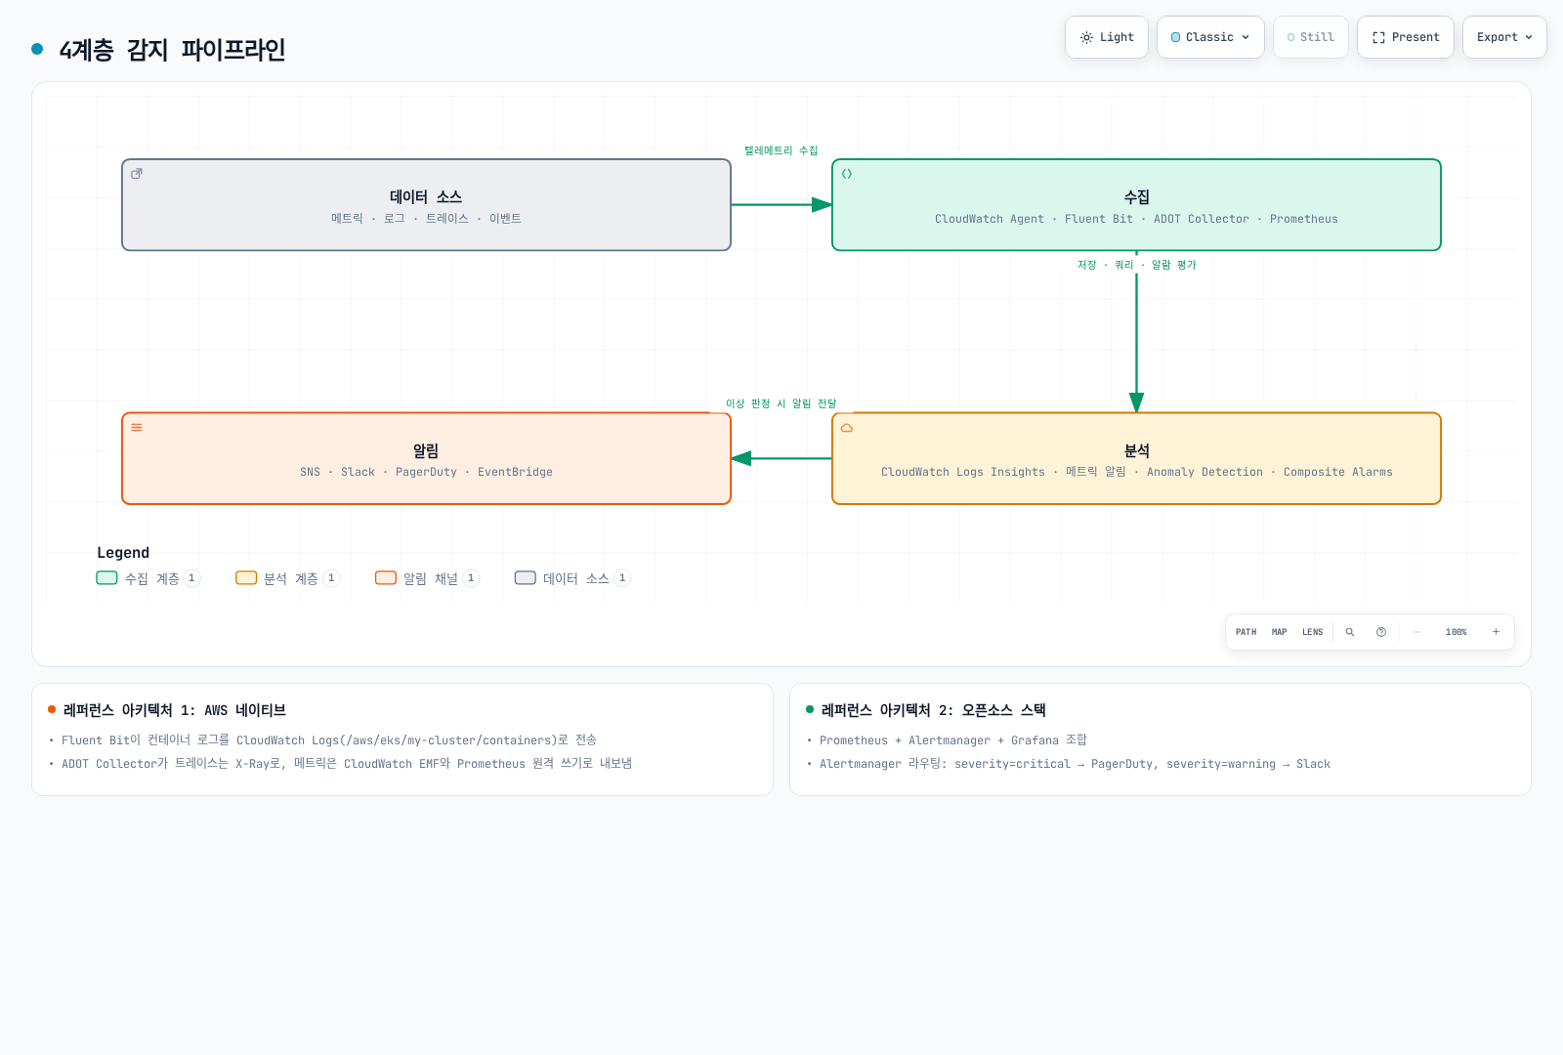The height and width of the screenshot is (1055, 1563).
Task: Click the external link icon on 데이터 소스 node
Action: tap(137, 174)
